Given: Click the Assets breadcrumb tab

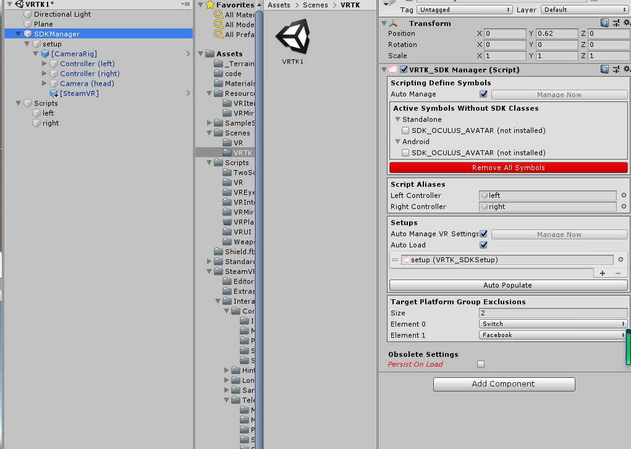Looking at the screenshot, I should pyautogui.click(x=279, y=4).
